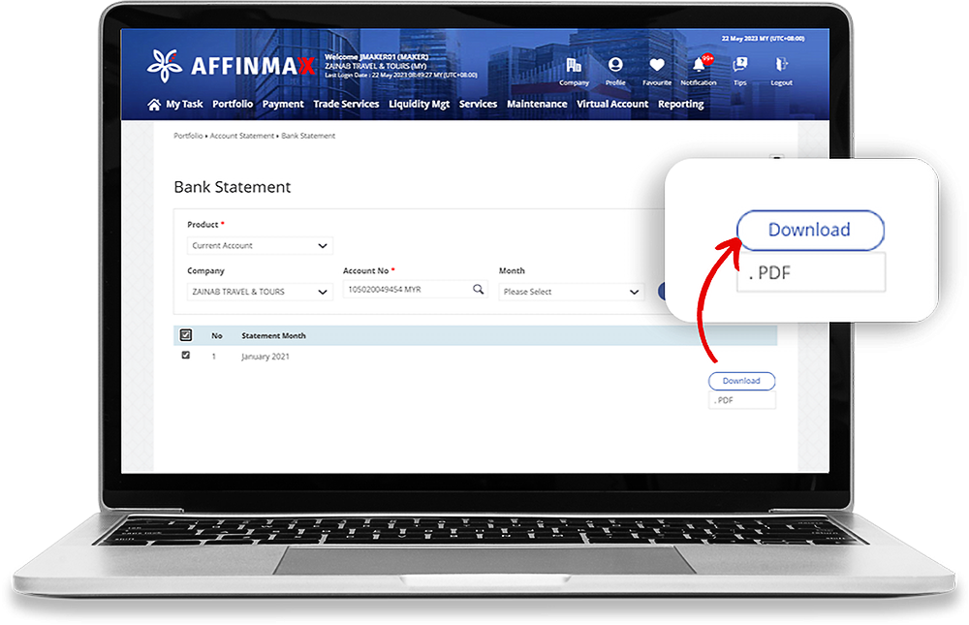Click the 'January 2021' statement month text
The image size is (969, 625).
(x=266, y=356)
